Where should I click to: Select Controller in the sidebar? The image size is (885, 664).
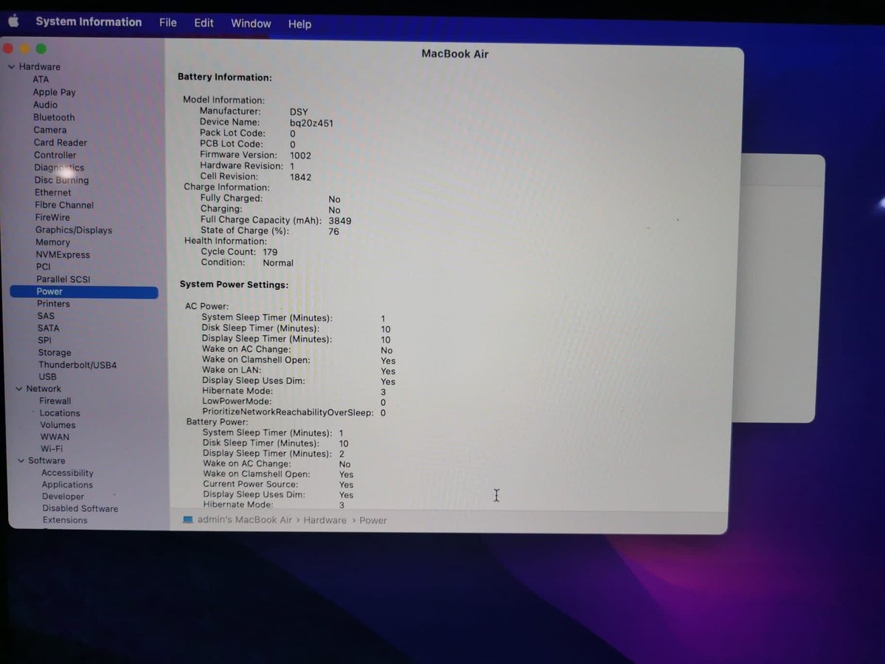[55, 155]
